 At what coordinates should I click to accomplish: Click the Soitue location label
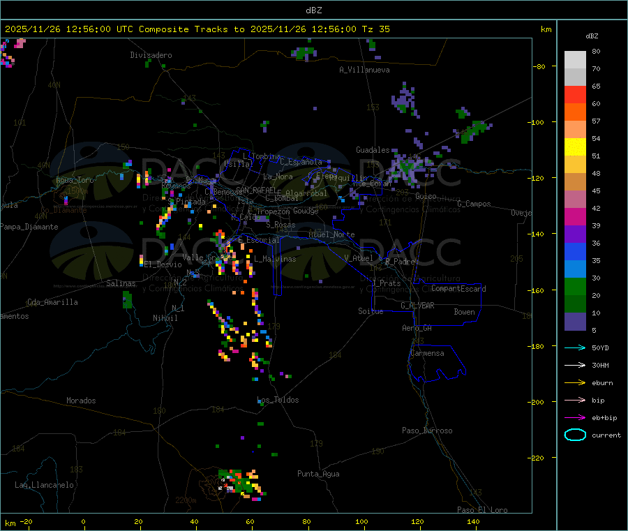click(x=371, y=311)
